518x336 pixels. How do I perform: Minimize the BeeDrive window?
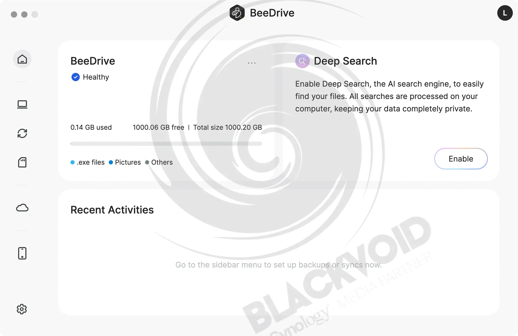[24, 14]
